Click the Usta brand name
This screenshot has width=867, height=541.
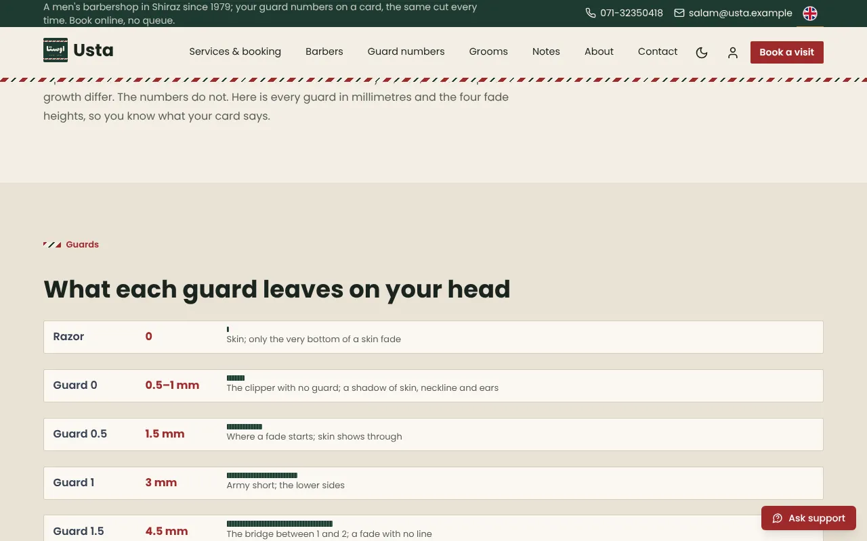tap(93, 50)
